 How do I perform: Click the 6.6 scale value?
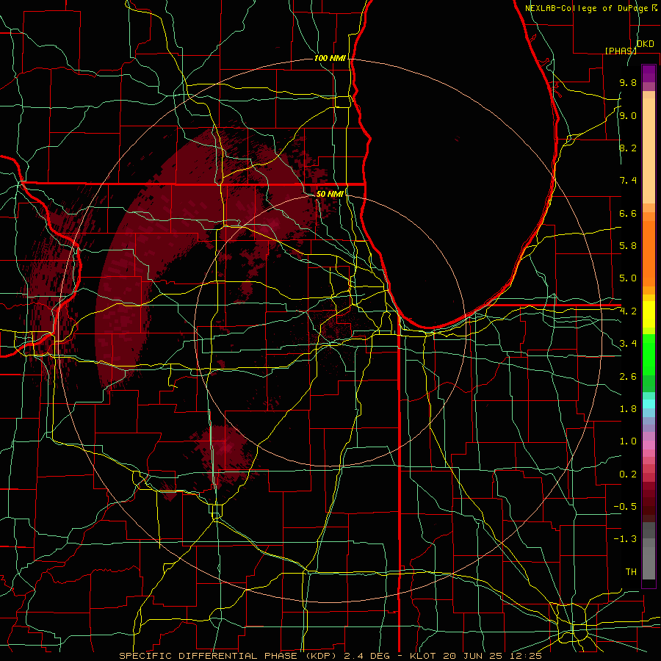pos(628,213)
